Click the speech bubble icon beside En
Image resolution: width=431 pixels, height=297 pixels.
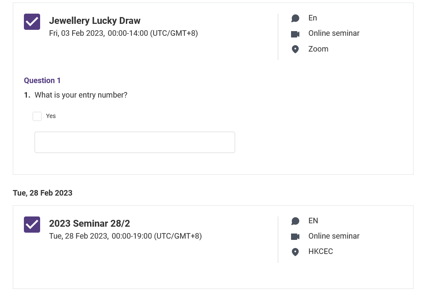point(295,18)
